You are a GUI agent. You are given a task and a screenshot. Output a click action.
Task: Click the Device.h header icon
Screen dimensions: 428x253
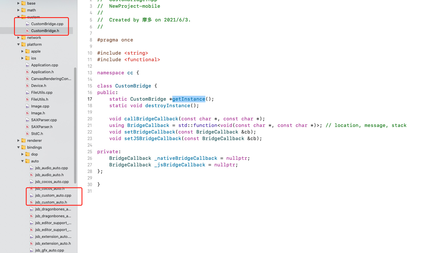pyautogui.click(x=27, y=86)
